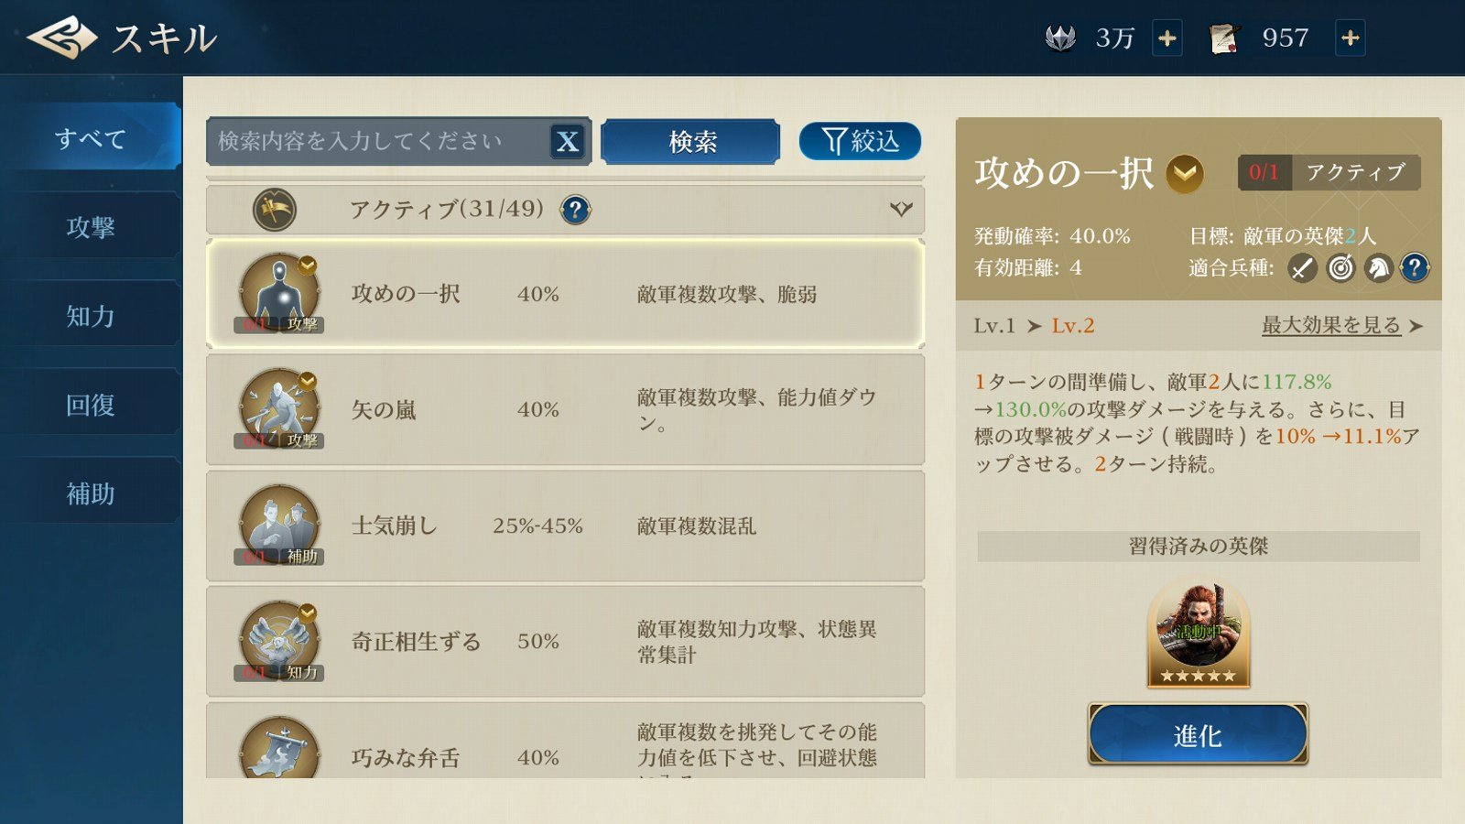Click the 25%-45% activation rate value
1465x824 pixels.
pos(537,526)
